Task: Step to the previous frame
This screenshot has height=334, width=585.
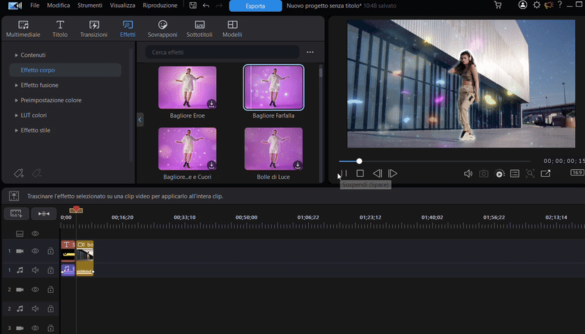Action: 377,173
